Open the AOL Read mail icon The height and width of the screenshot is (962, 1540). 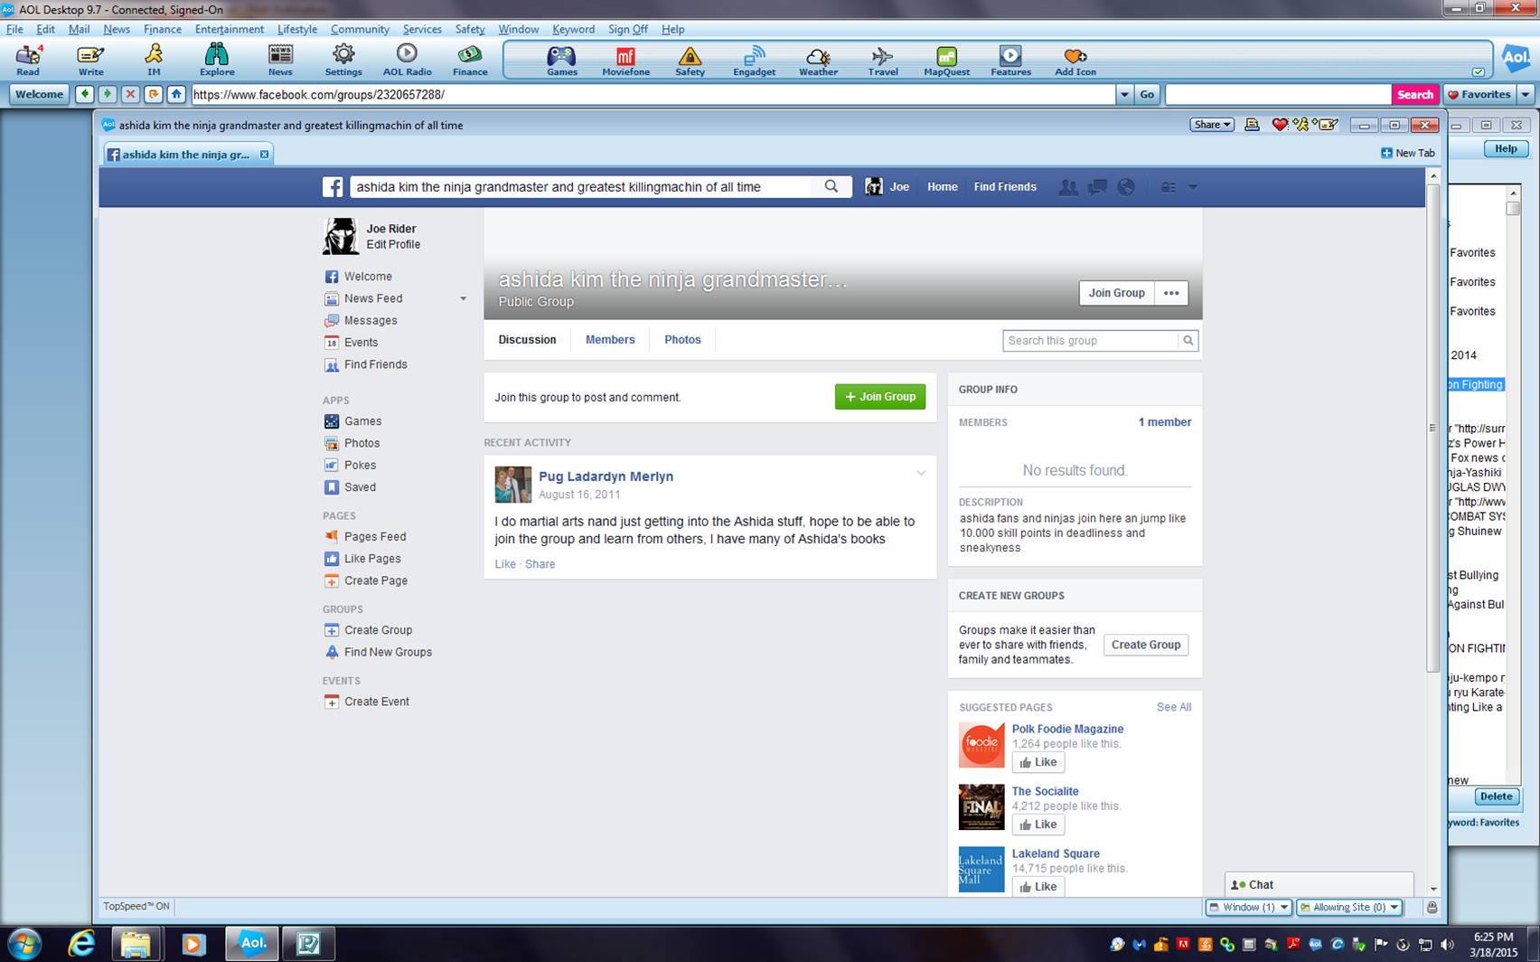point(28,61)
